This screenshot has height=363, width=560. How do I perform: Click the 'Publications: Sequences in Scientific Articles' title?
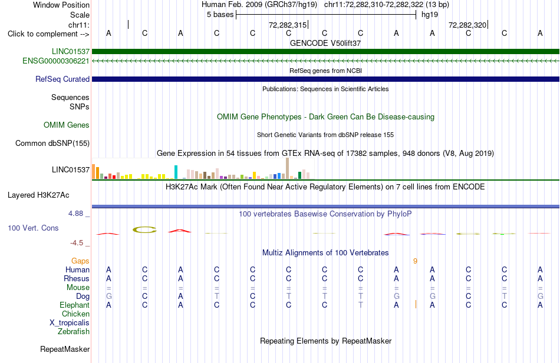coord(325,89)
